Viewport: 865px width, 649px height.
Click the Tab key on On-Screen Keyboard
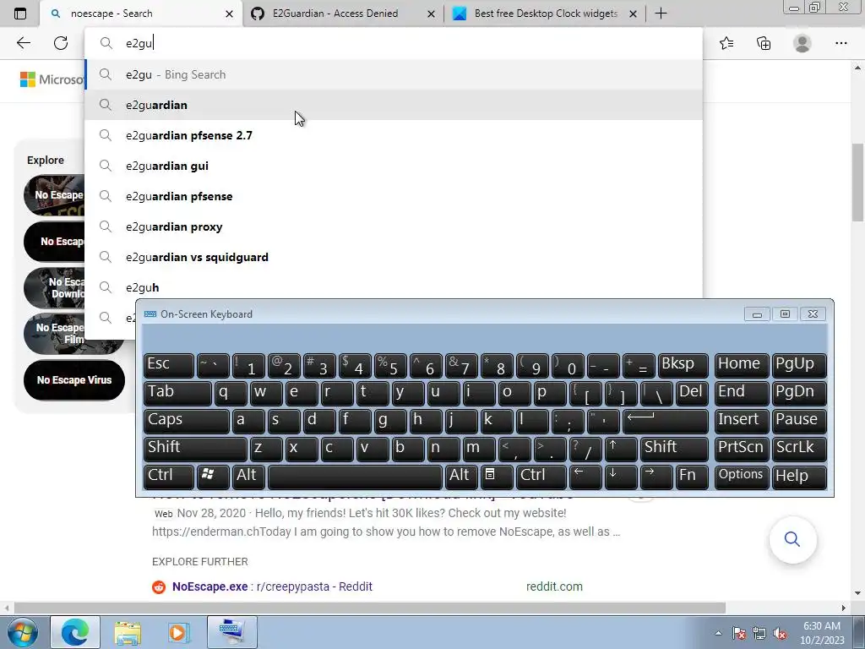pyautogui.click(x=177, y=392)
